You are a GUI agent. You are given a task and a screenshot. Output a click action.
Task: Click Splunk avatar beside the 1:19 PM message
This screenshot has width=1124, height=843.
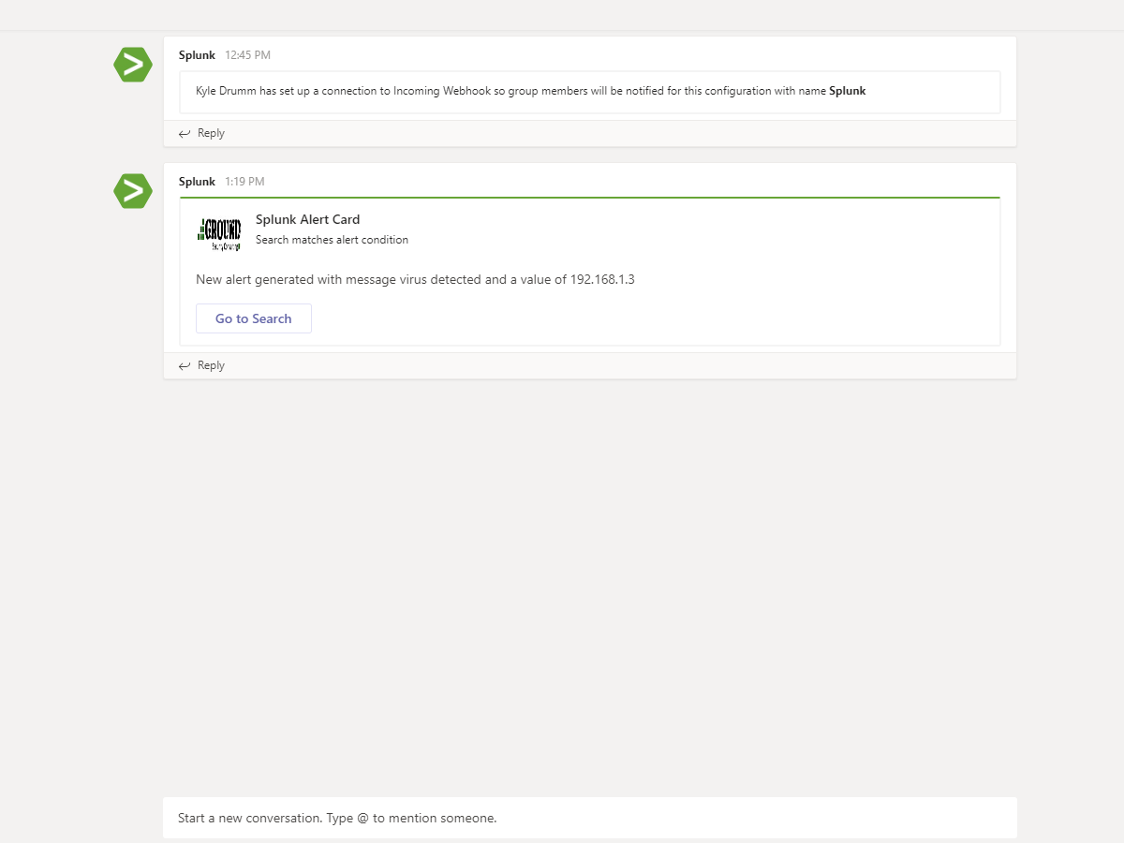tap(133, 191)
